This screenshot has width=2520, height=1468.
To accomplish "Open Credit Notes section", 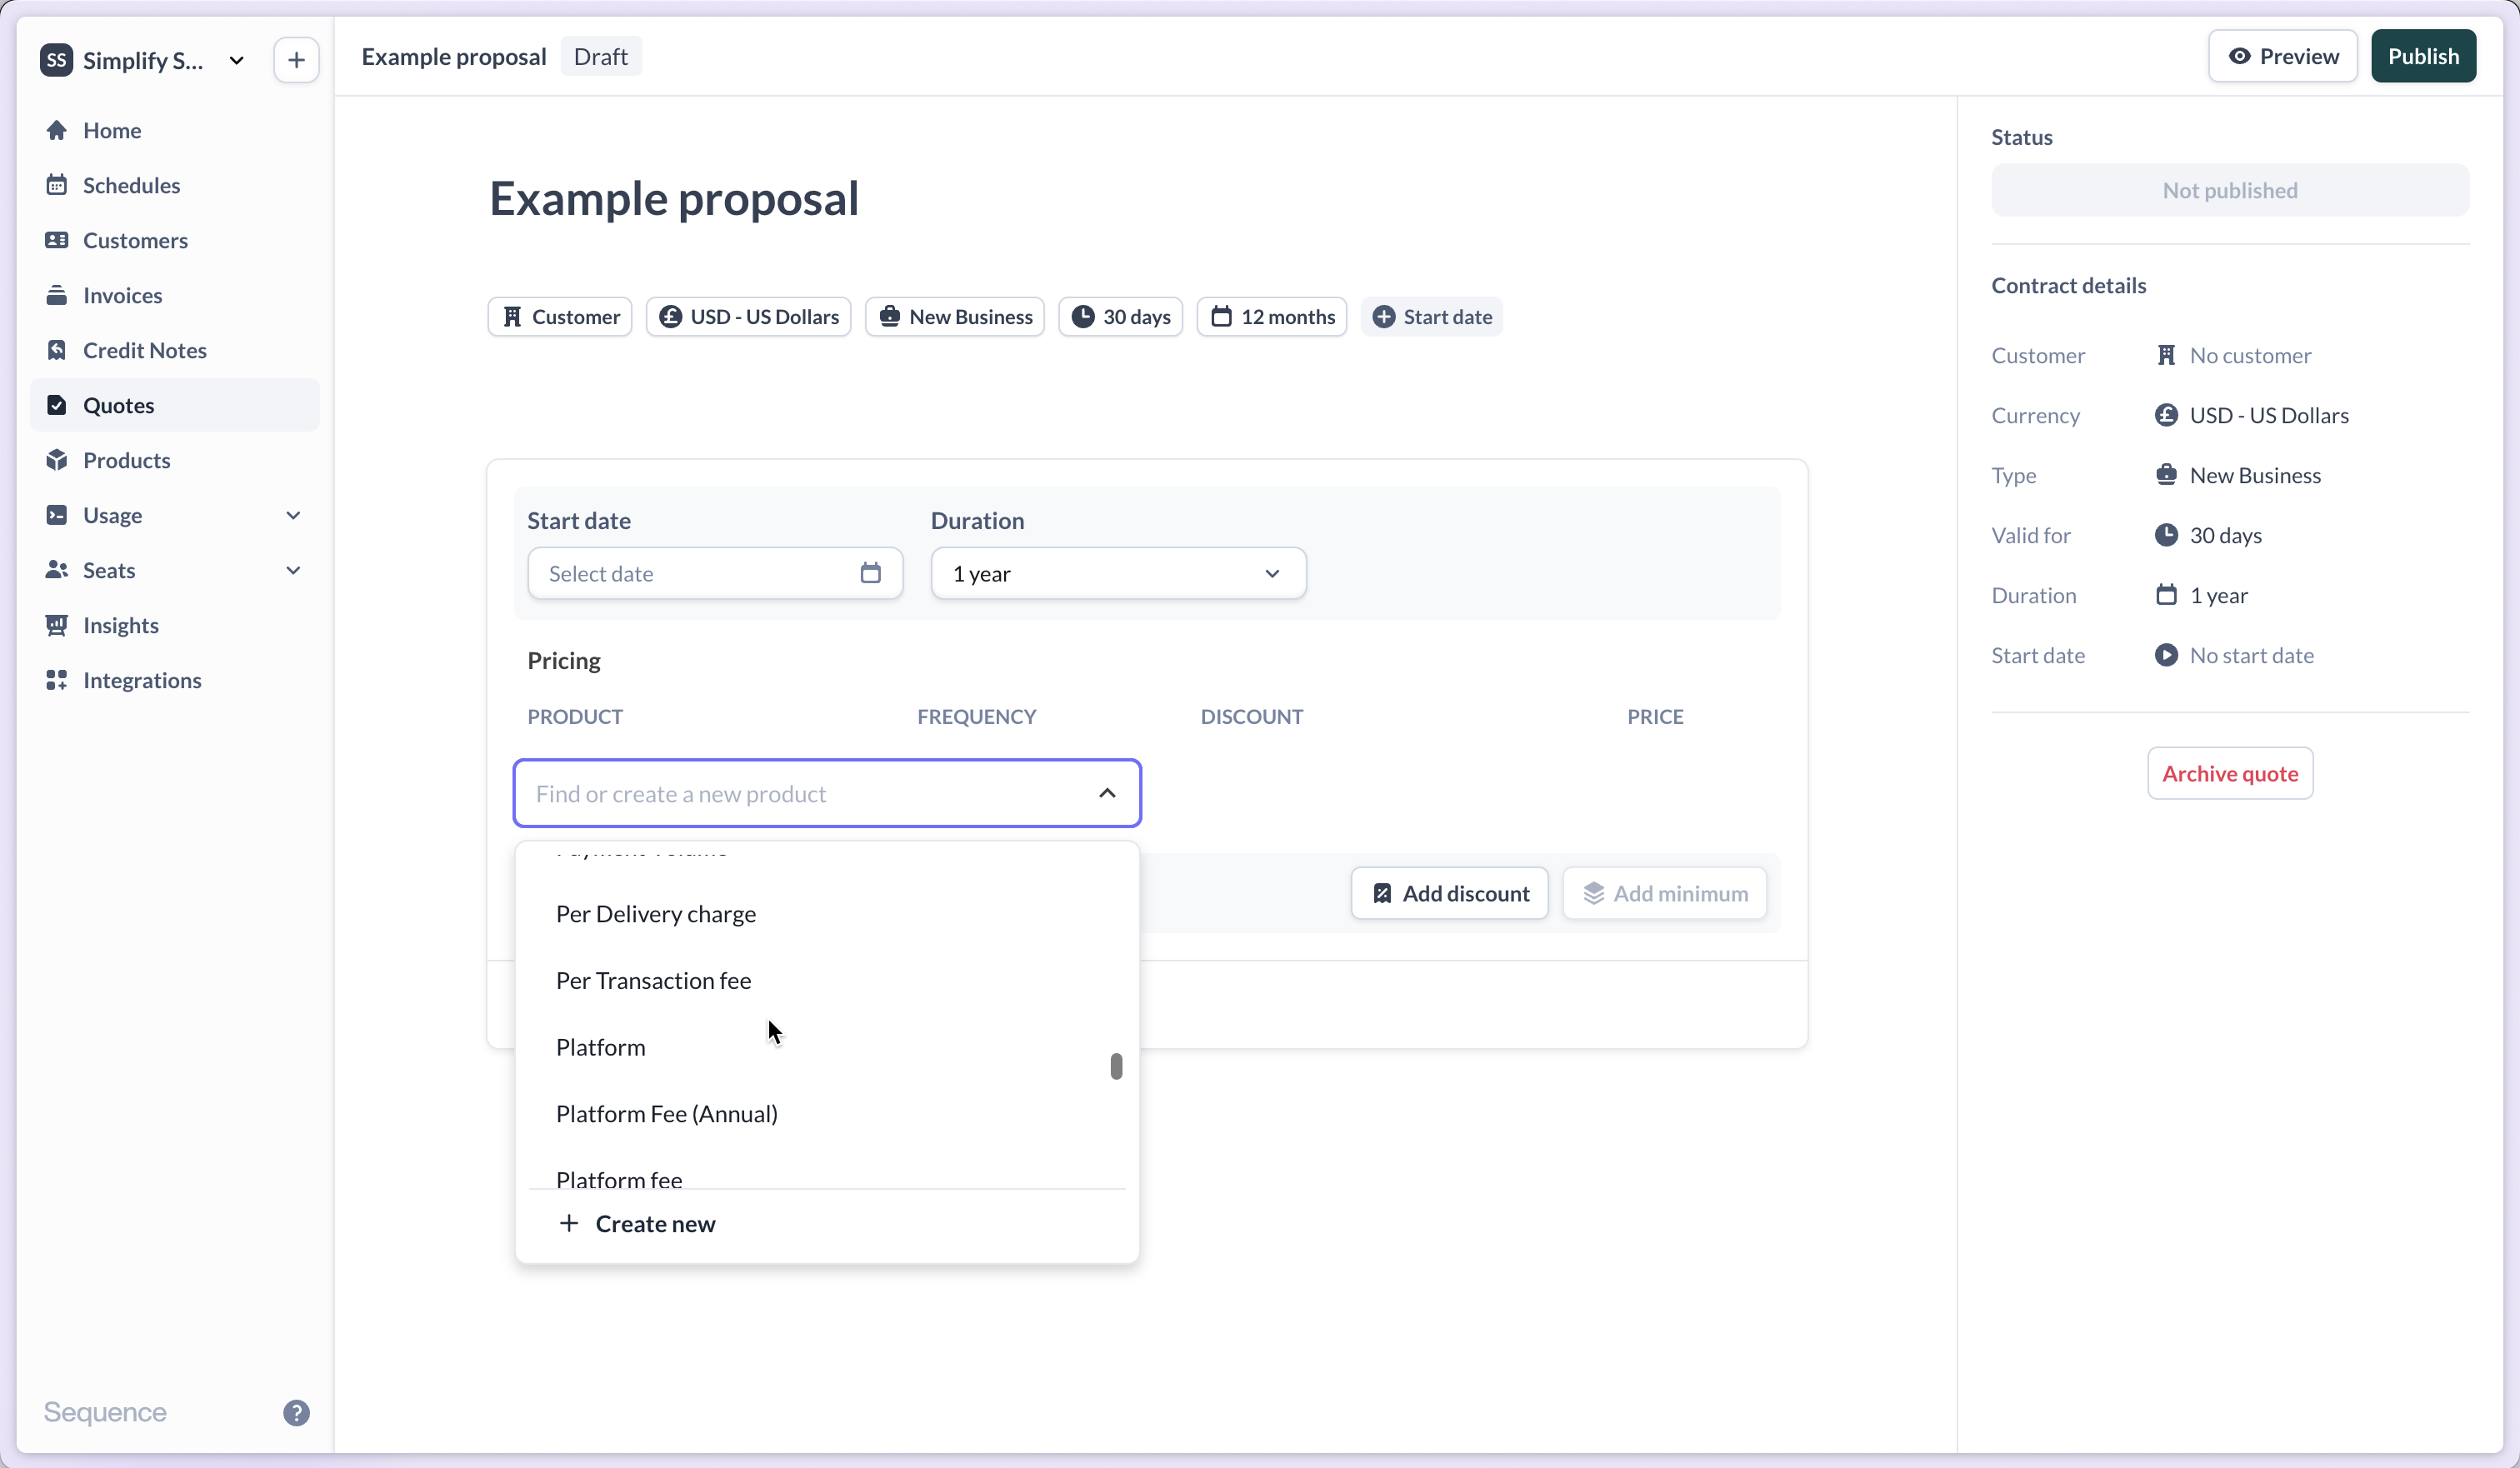I will 175,350.
